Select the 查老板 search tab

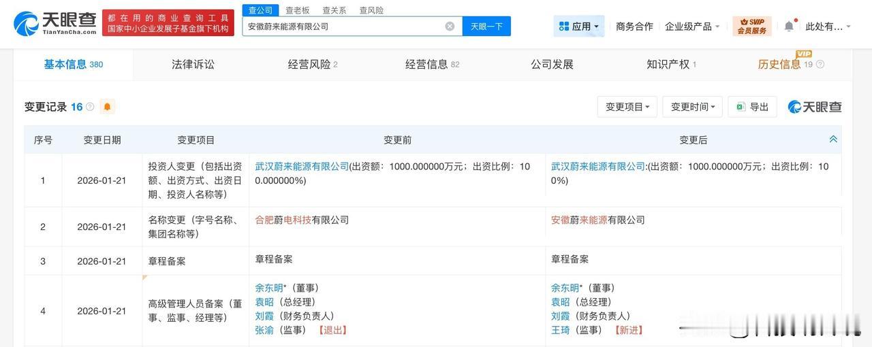click(x=297, y=10)
